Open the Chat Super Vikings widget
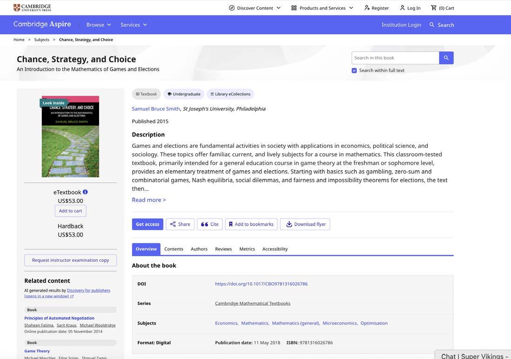 coord(473,355)
